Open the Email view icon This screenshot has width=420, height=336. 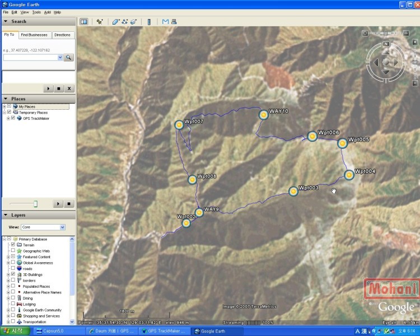point(165,22)
